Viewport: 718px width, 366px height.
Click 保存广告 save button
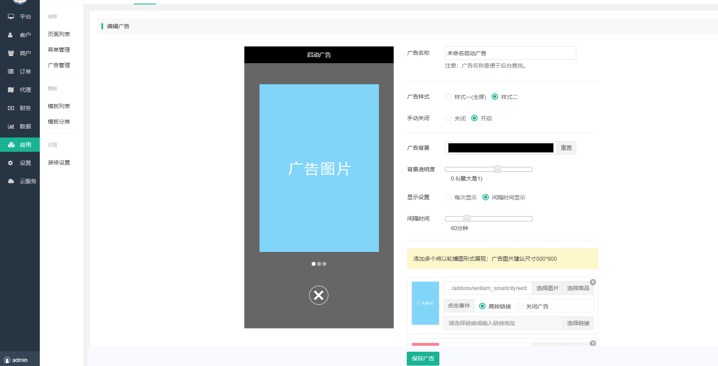click(x=423, y=358)
